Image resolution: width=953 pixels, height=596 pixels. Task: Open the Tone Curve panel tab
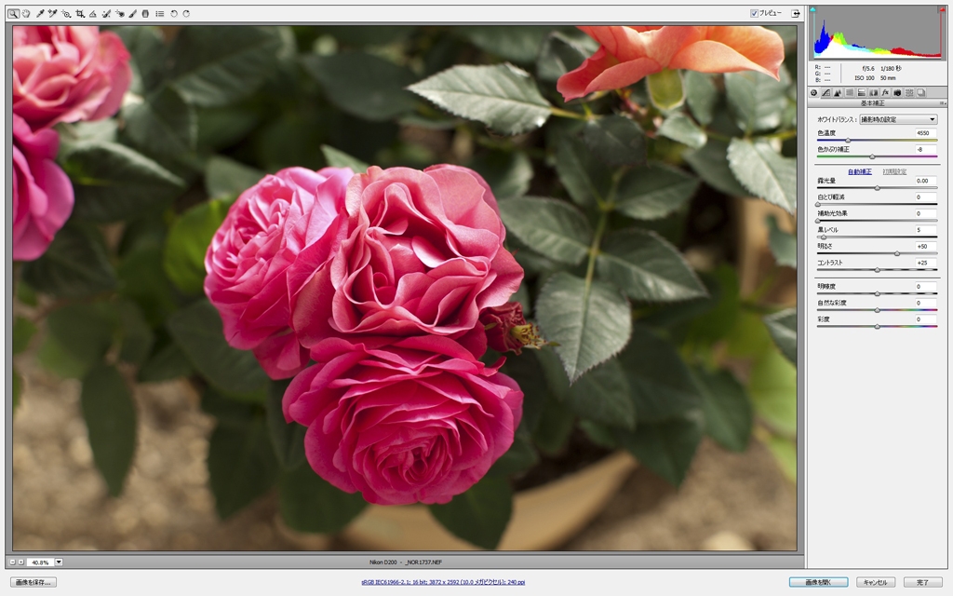(x=826, y=93)
